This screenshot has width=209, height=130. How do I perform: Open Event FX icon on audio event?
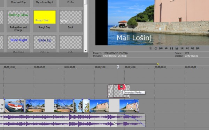(x=114, y=124)
